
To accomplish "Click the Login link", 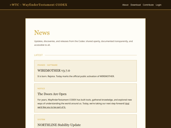I will tap(158, 5).
